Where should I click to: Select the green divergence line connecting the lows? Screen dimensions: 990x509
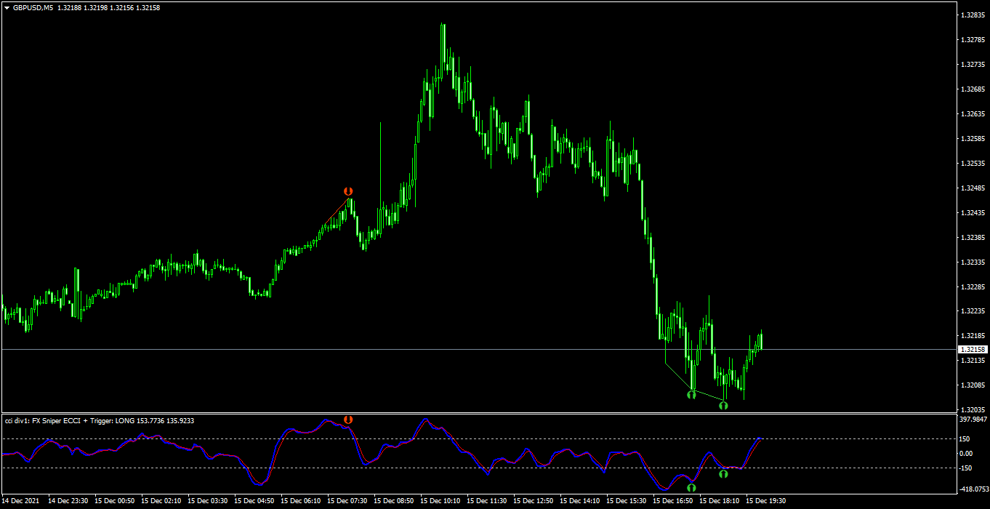[694, 384]
